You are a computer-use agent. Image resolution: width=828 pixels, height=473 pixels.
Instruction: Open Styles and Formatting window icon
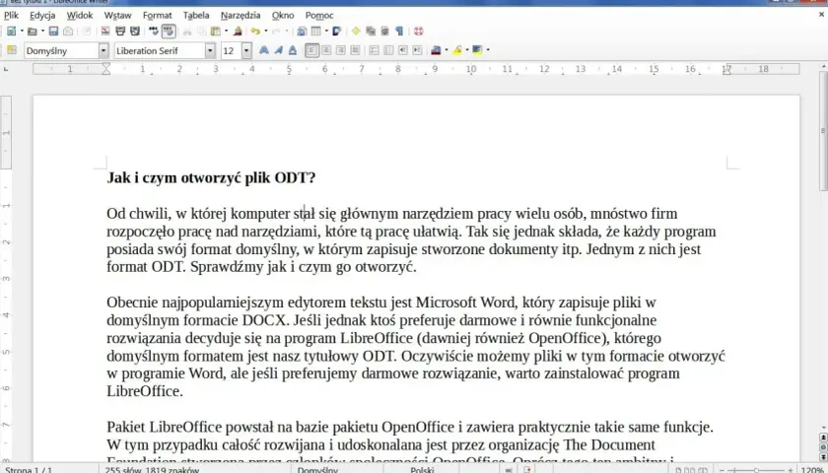tap(11, 50)
